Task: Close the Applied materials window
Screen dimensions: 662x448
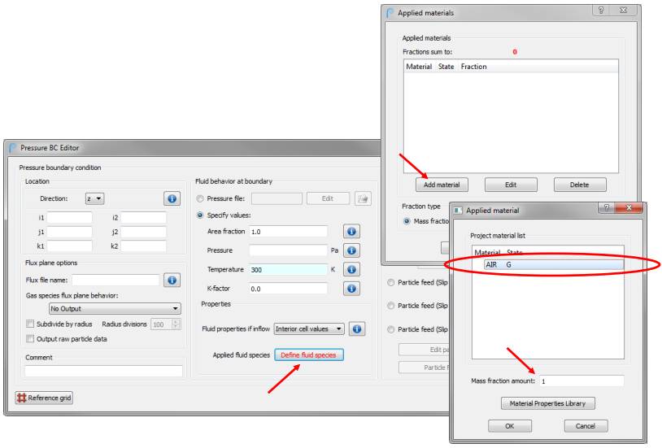Action: tap(624, 10)
